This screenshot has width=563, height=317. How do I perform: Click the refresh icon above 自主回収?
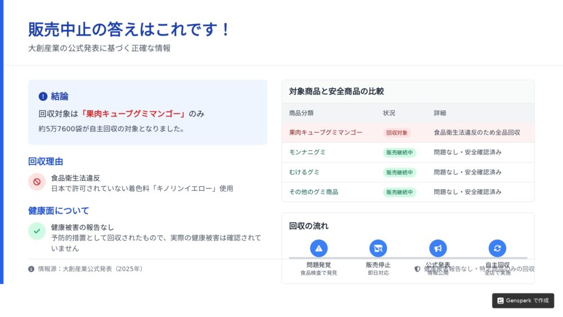coord(497,248)
